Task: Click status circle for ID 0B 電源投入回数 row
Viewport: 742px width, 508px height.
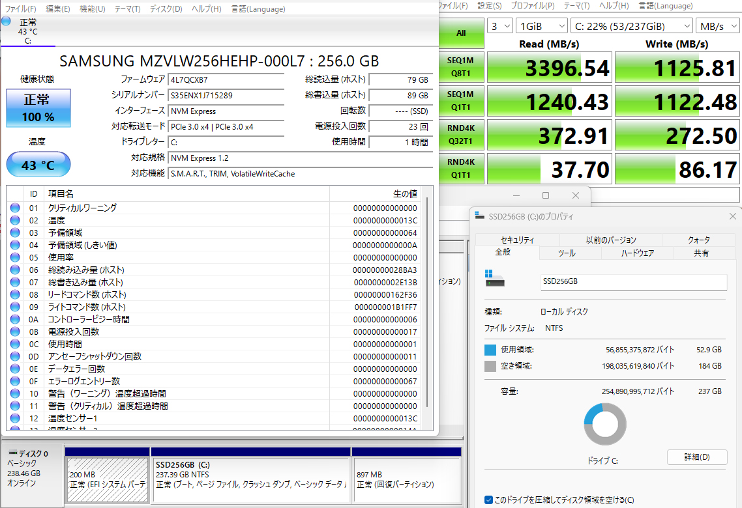Action: tap(15, 332)
